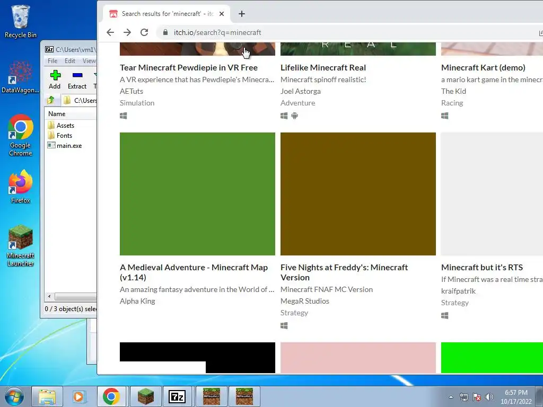Reload the itch.io page

tap(144, 32)
